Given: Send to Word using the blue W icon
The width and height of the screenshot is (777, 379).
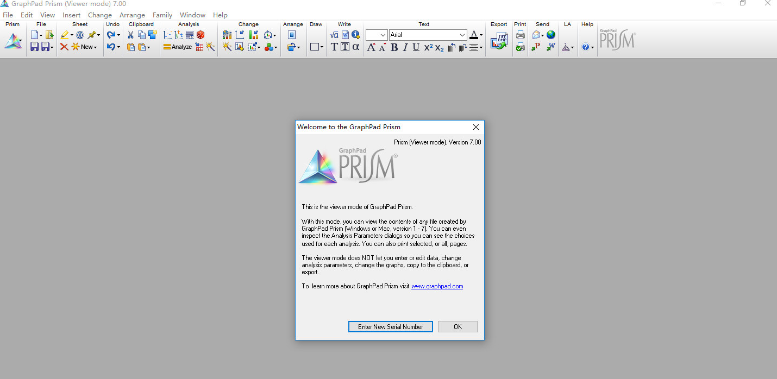Looking at the screenshot, I should pyautogui.click(x=551, y=47).
